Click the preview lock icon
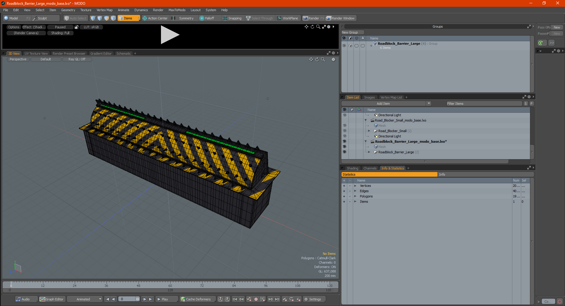 tap(77, 27)
